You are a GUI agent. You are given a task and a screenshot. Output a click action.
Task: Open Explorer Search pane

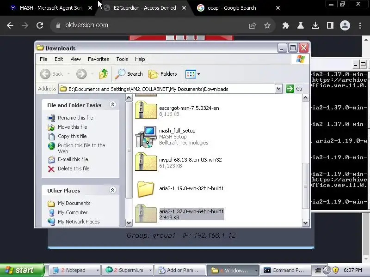click(x=129, y=74)
